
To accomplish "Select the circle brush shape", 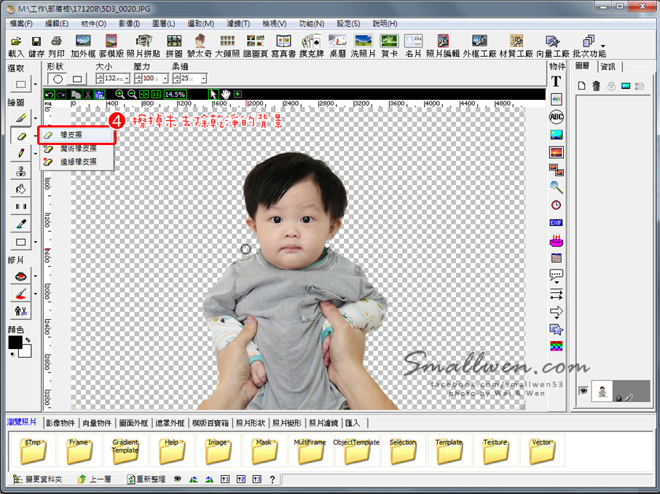I will (x=58, y=79).
